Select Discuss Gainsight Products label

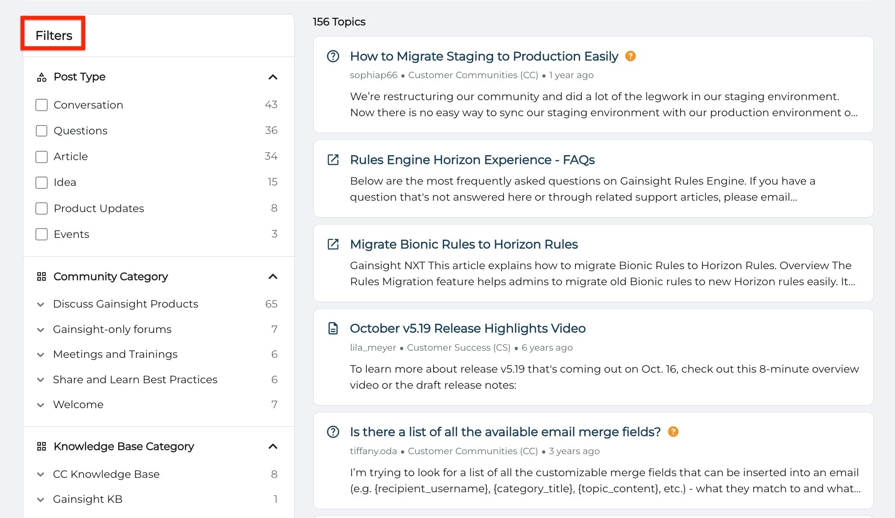coord(125,304)
